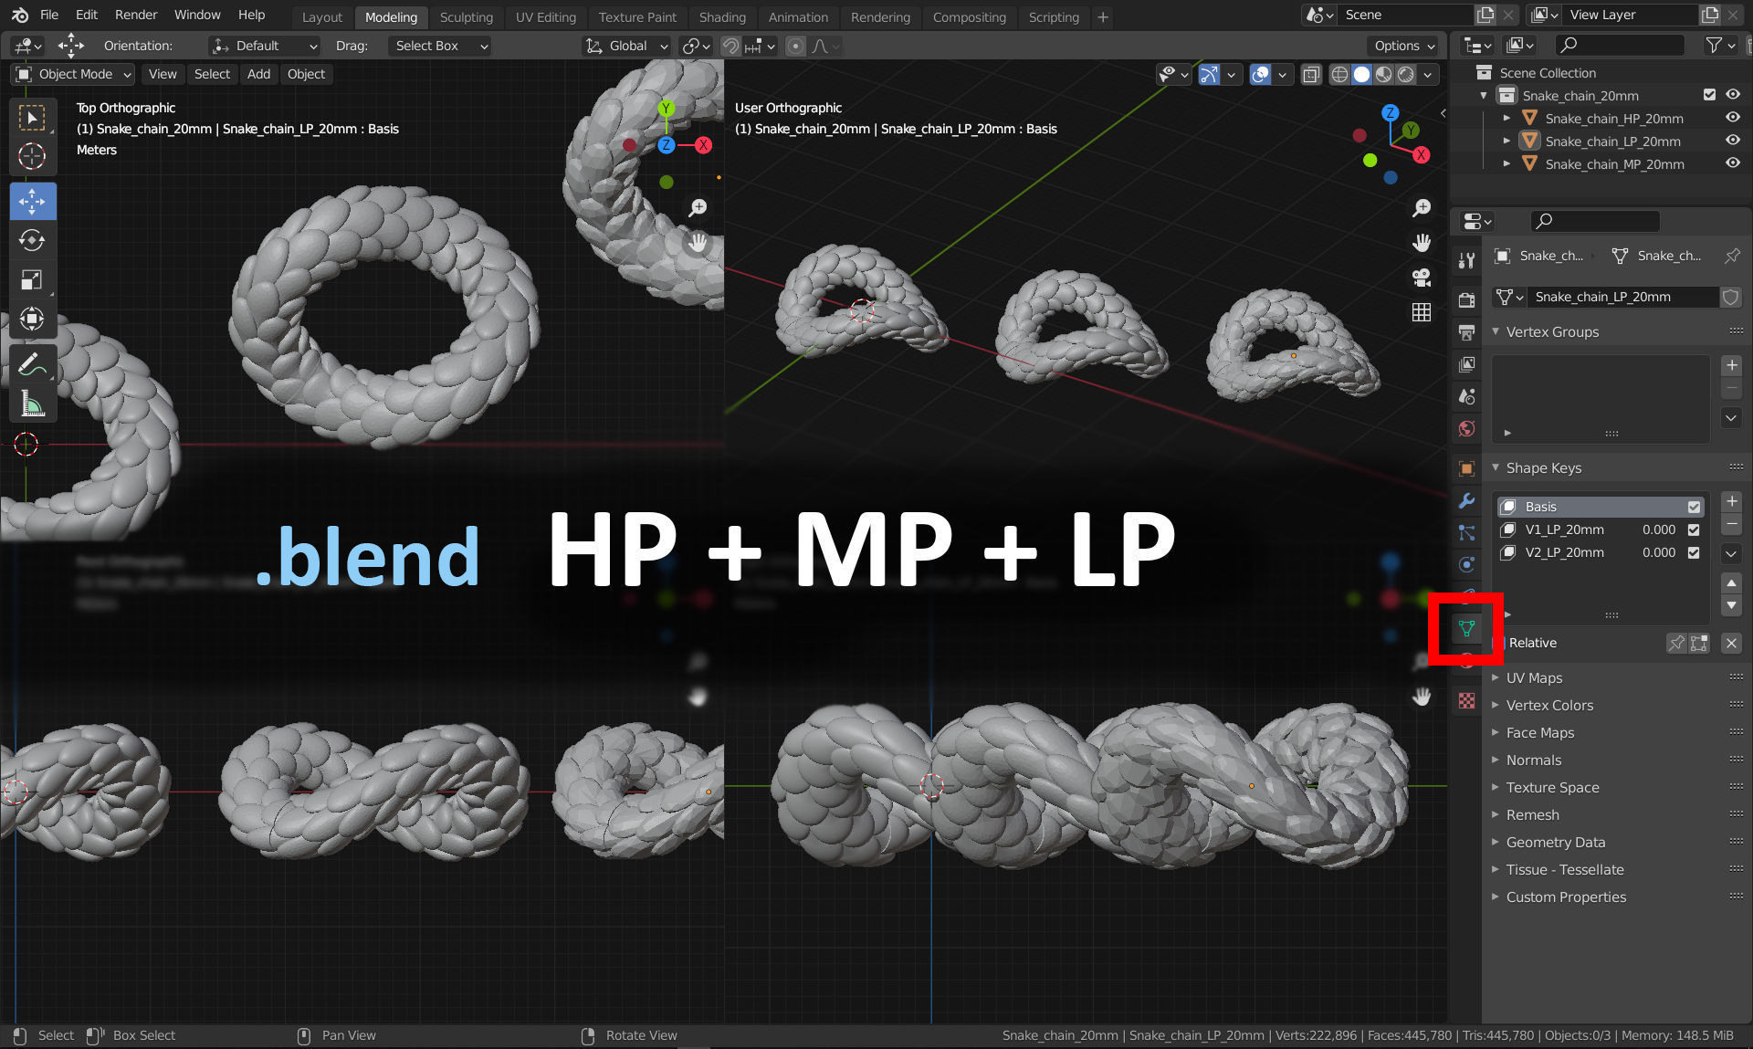Switch to the Sculpting workspace tab
1753x1049 pixels.
point(467,17)
